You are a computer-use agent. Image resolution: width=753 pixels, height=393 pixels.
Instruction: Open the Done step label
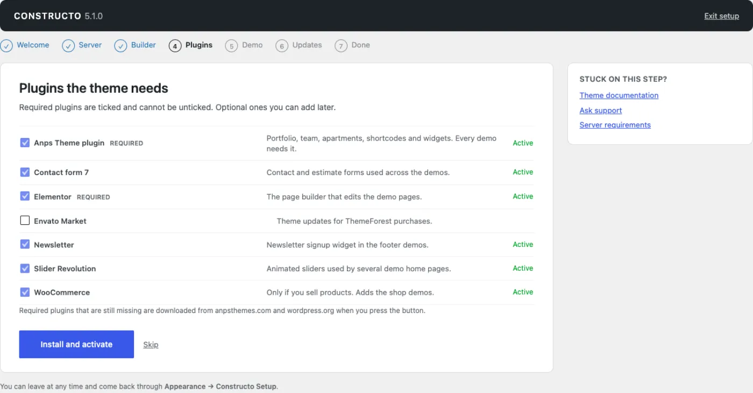360,45
